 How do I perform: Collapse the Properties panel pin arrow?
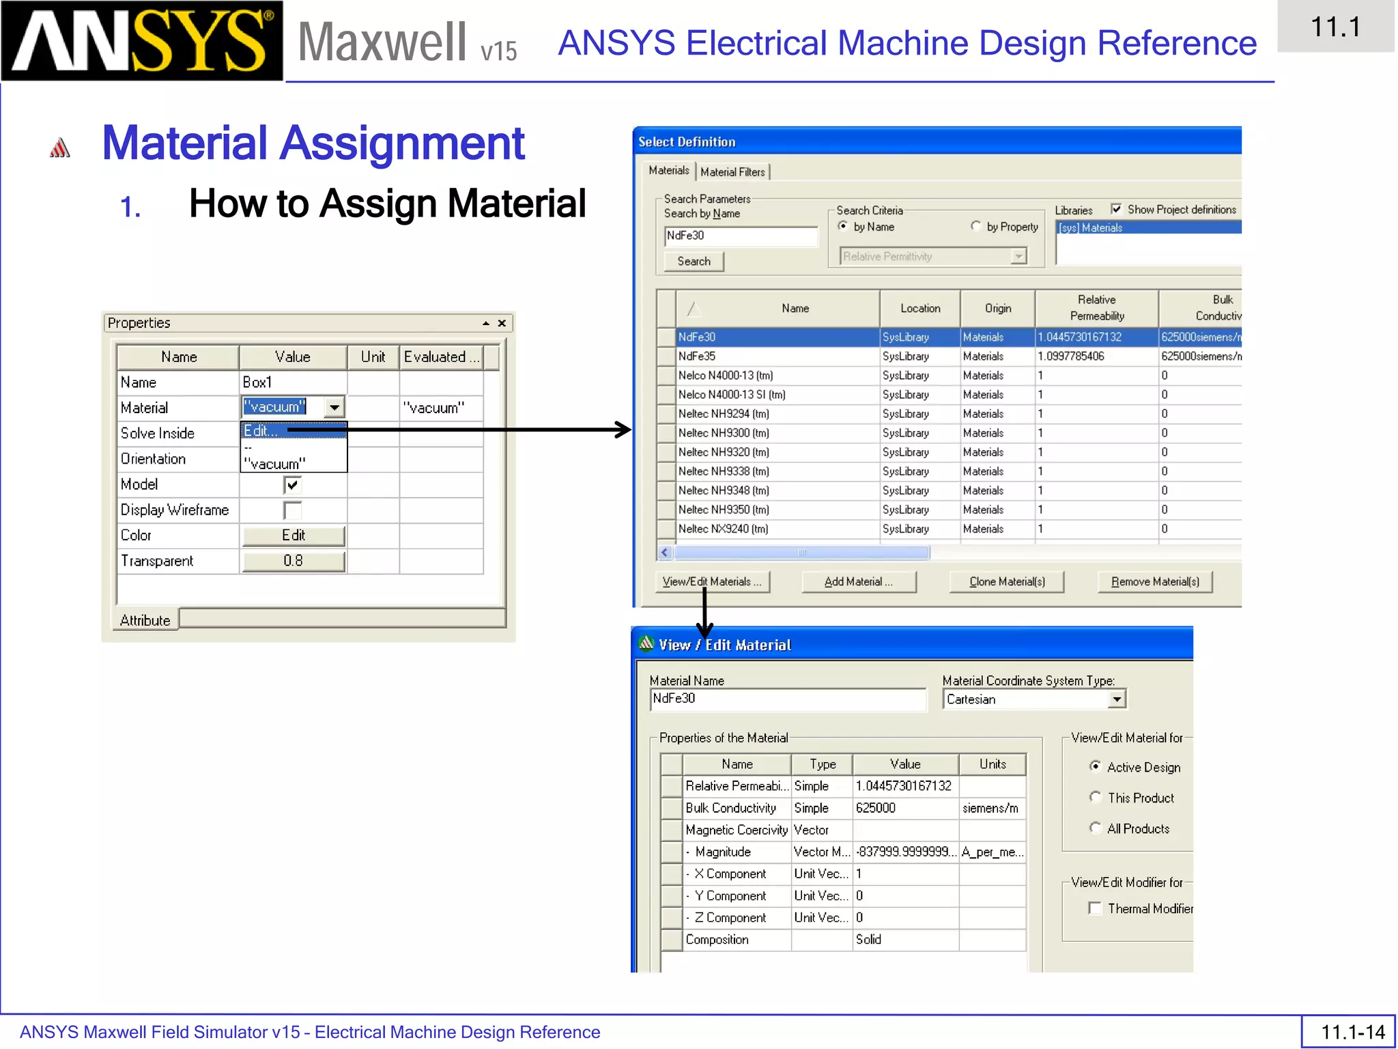(x=486, y=323)
